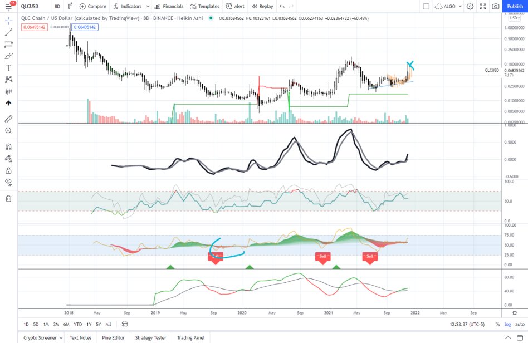The height and width of the screenshot is (343, 528).
Task: Set range to 5D
Action: pos(36,324)
